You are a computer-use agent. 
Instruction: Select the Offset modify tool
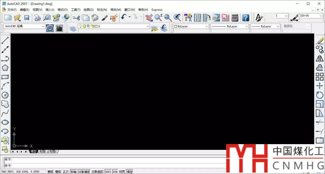point(320,68)
